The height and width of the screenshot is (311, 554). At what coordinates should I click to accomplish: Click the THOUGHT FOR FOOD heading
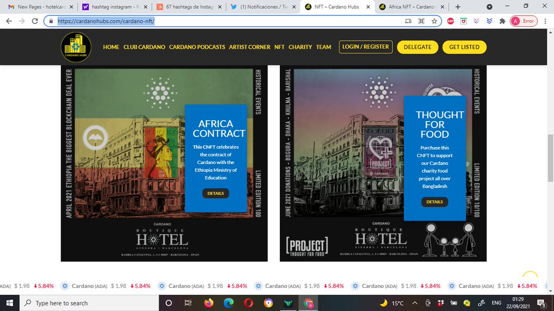[x=440, y=124]
